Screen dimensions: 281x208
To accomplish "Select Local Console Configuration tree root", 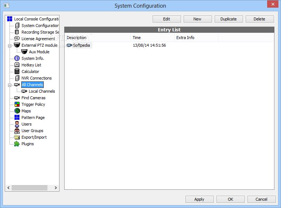I will click(36, 19).
